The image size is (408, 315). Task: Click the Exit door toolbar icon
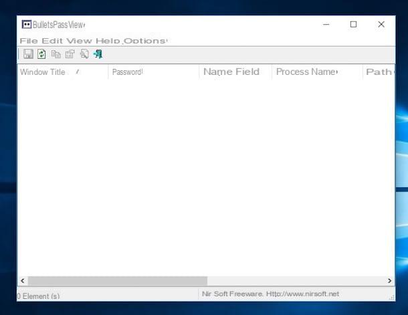pos(98,54)
